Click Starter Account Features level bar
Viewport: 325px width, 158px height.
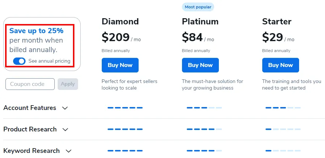tap(283, 108)
